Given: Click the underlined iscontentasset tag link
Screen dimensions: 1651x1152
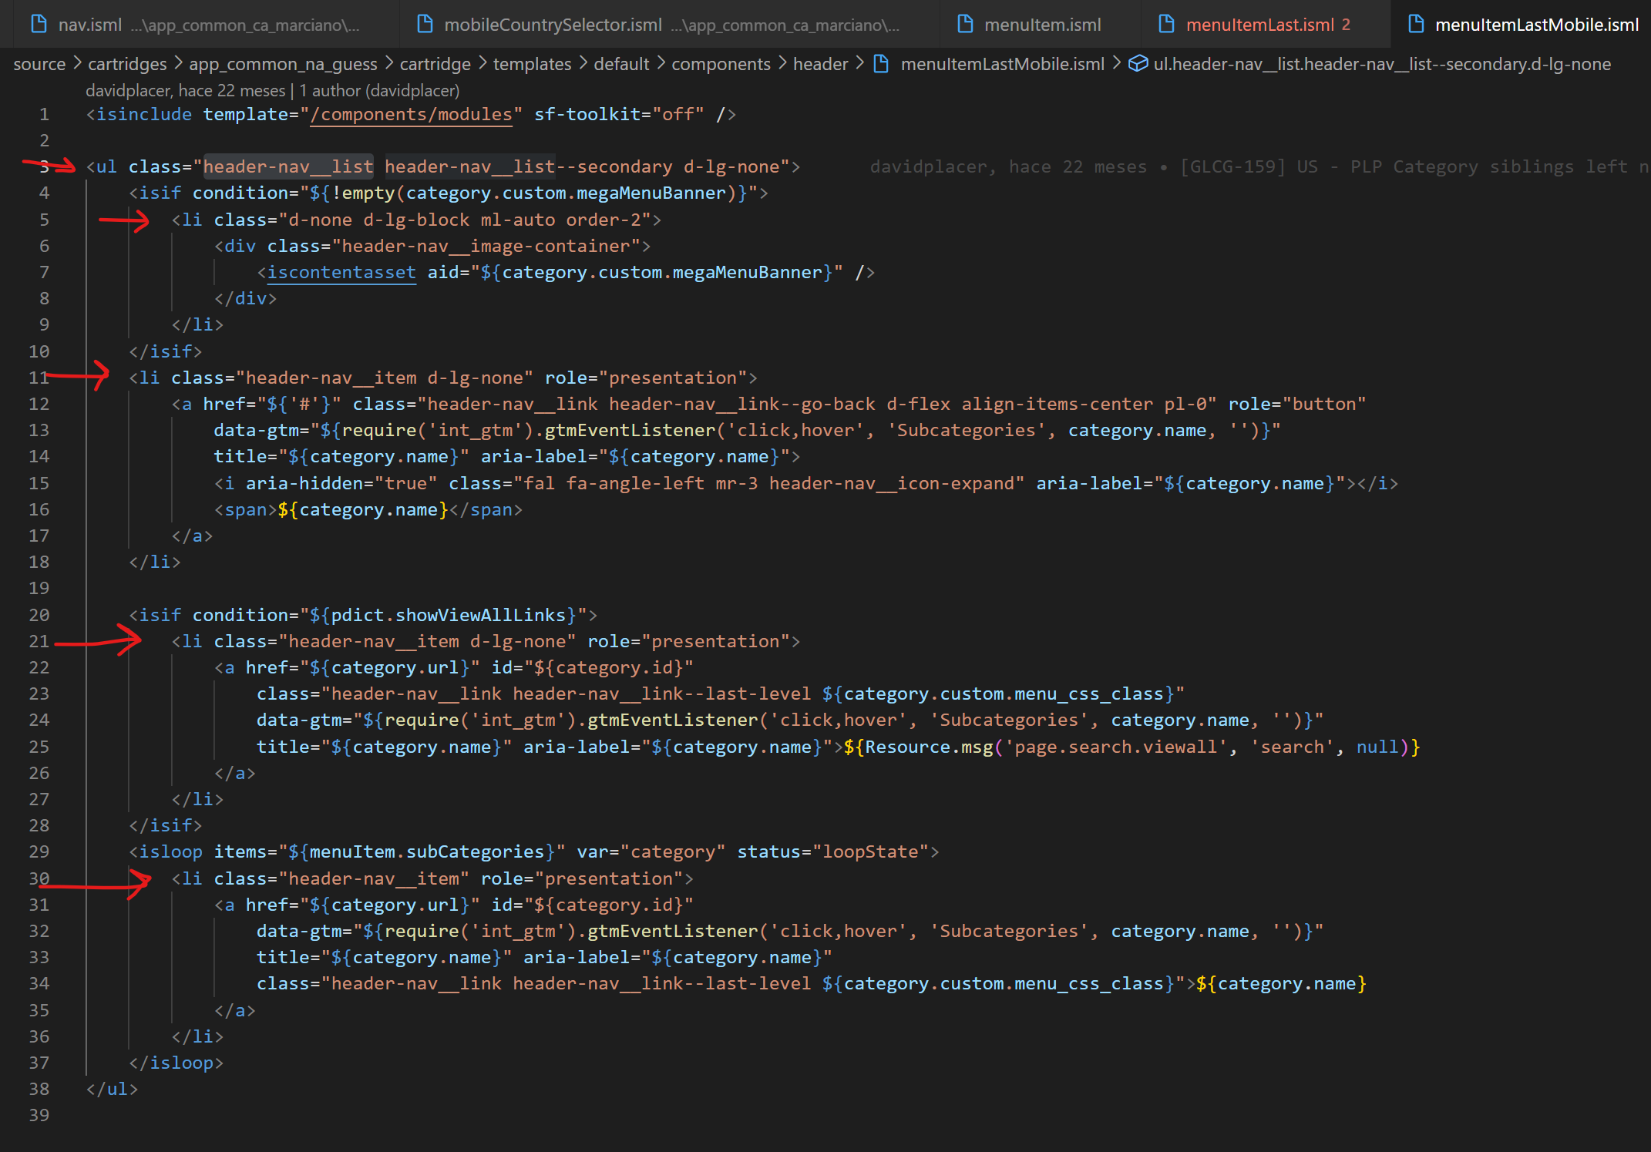Looking at the screenshot, I should pyautogui.click(x=341, y=272).
